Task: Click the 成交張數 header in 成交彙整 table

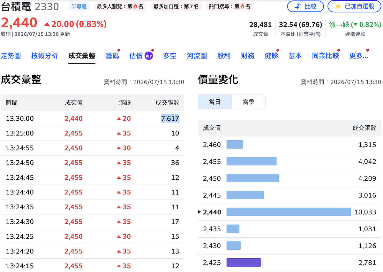Action: [167, 102]
